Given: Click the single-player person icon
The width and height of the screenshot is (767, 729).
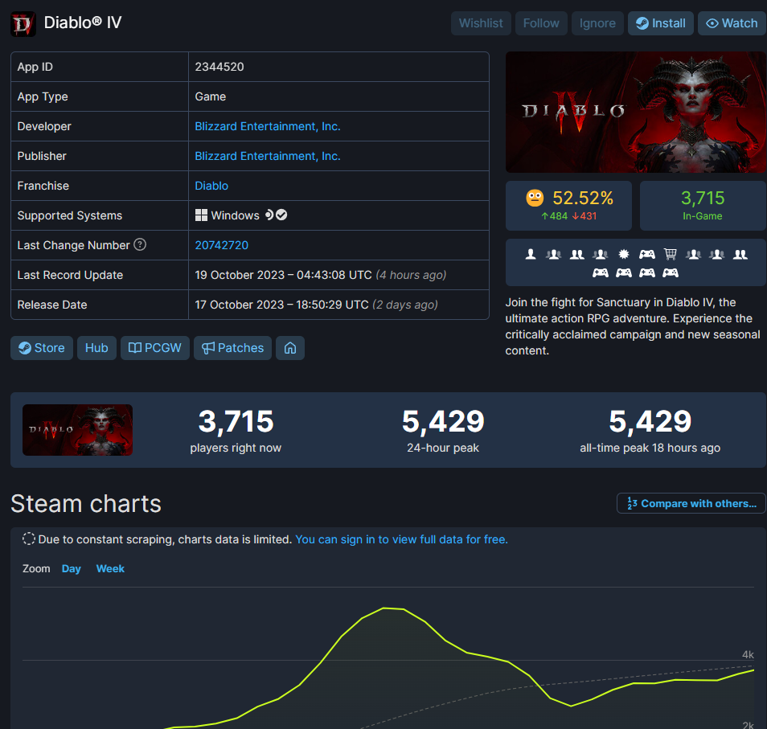Looking at the screenshot, I should [x=531, y=254].
